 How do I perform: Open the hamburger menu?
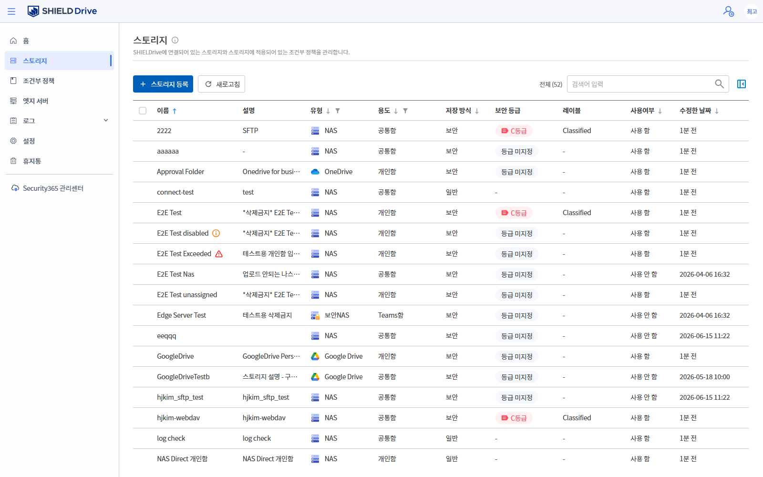11,11
